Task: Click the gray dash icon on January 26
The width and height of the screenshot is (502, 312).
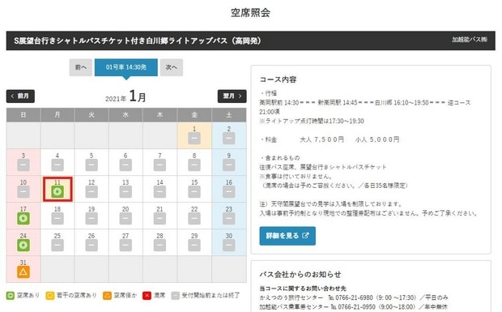Action: (91, 245)
